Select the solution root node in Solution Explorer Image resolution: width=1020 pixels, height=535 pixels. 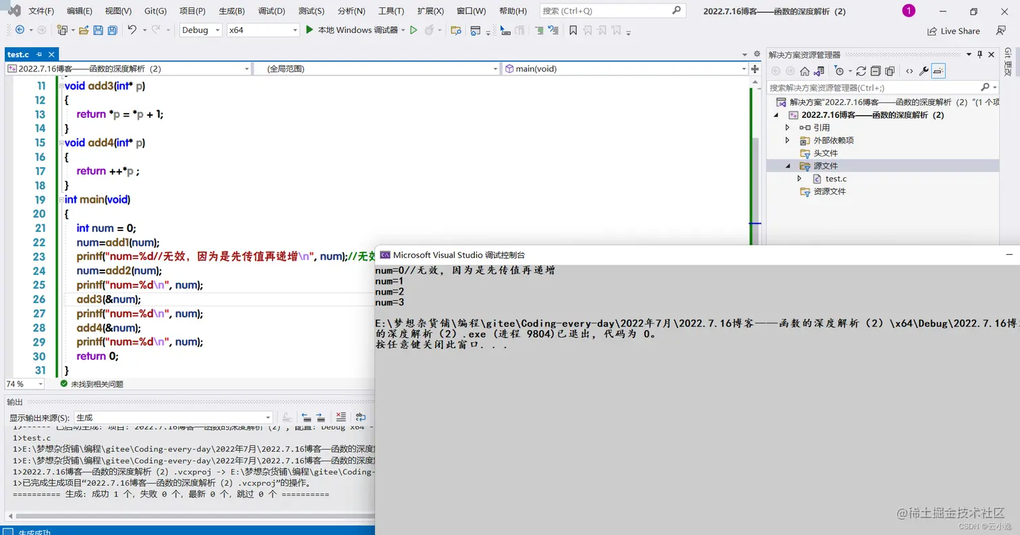click(x=888, y=102)
